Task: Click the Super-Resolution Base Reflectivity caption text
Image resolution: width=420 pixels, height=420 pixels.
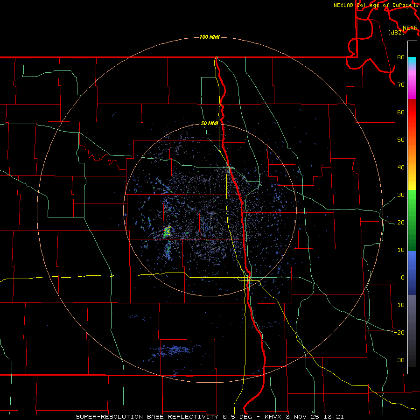Action: (210, 417)
